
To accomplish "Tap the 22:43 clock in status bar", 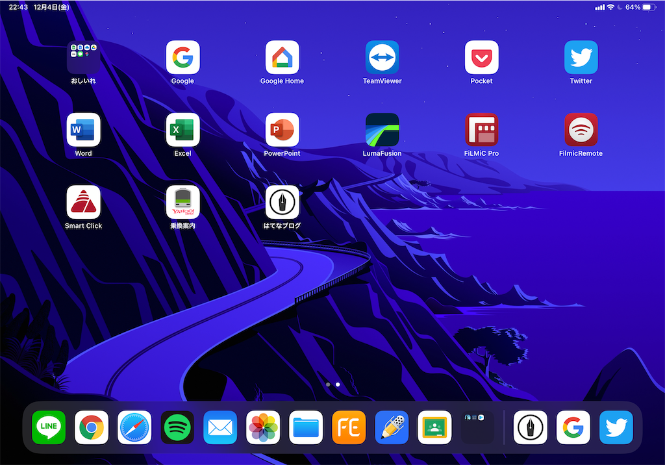I will pos(18,7).
